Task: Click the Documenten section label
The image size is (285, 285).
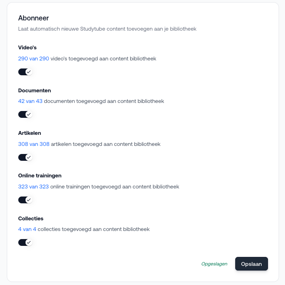Action: pos(34,91)
